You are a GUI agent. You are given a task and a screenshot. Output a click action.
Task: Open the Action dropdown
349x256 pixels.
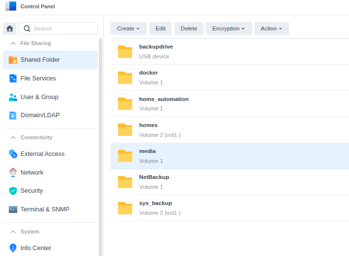(x=271, y=28)
